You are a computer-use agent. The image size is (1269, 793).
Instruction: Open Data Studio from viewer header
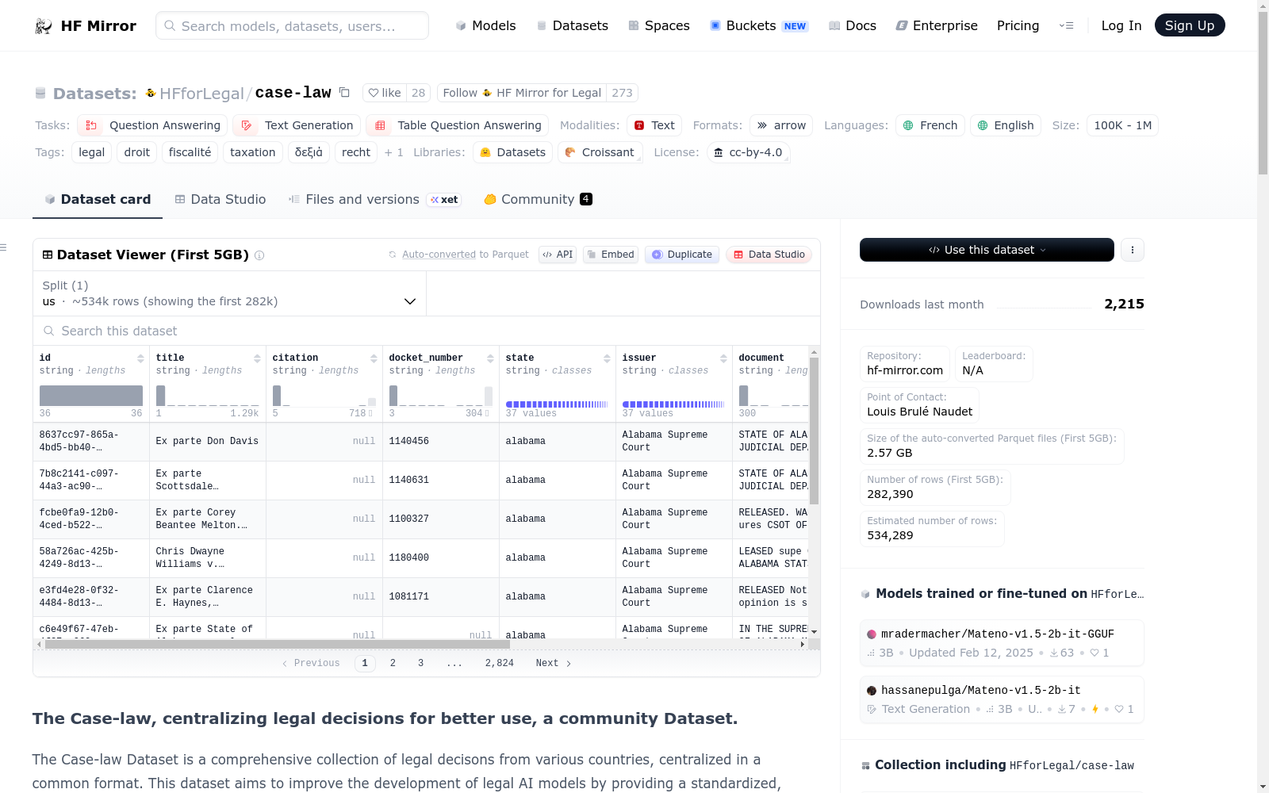769,255
